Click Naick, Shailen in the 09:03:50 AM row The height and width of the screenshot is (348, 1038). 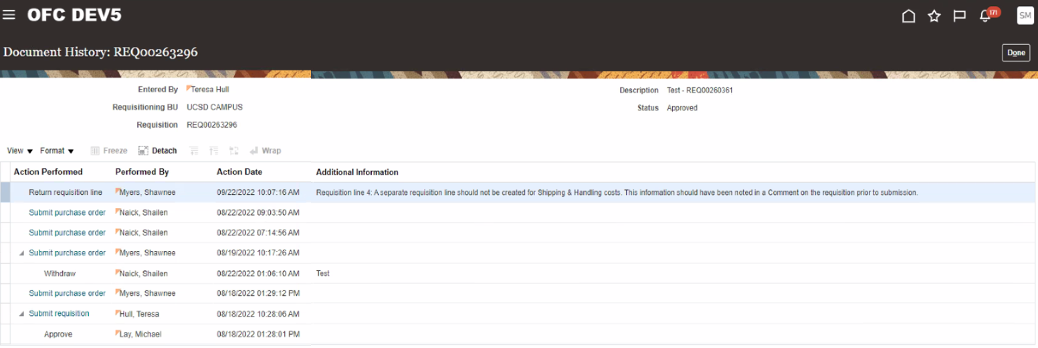[x=143, y=213]
